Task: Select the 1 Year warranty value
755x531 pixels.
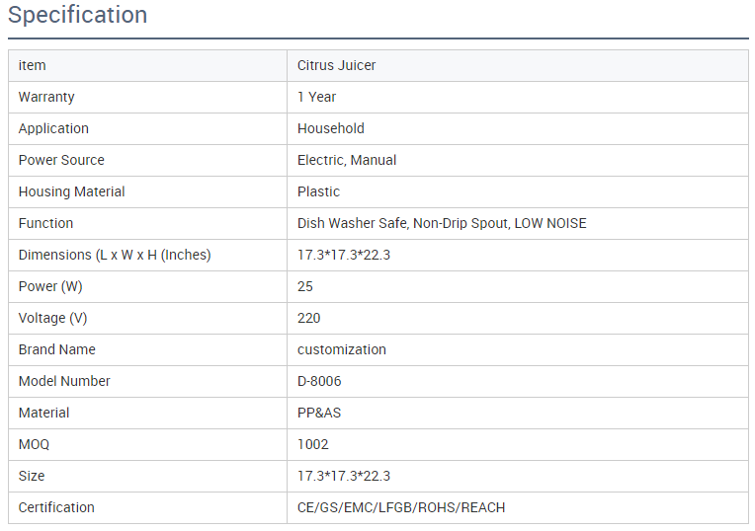Action: [x=316, y=97]
